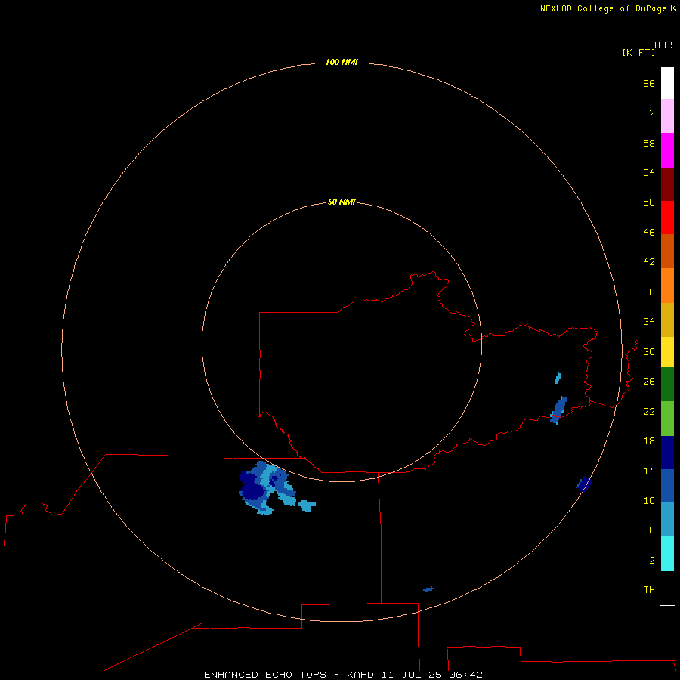Click the elongated medium blue echo in the east
This screenshot has height=680, width=680.
[558, 410]
